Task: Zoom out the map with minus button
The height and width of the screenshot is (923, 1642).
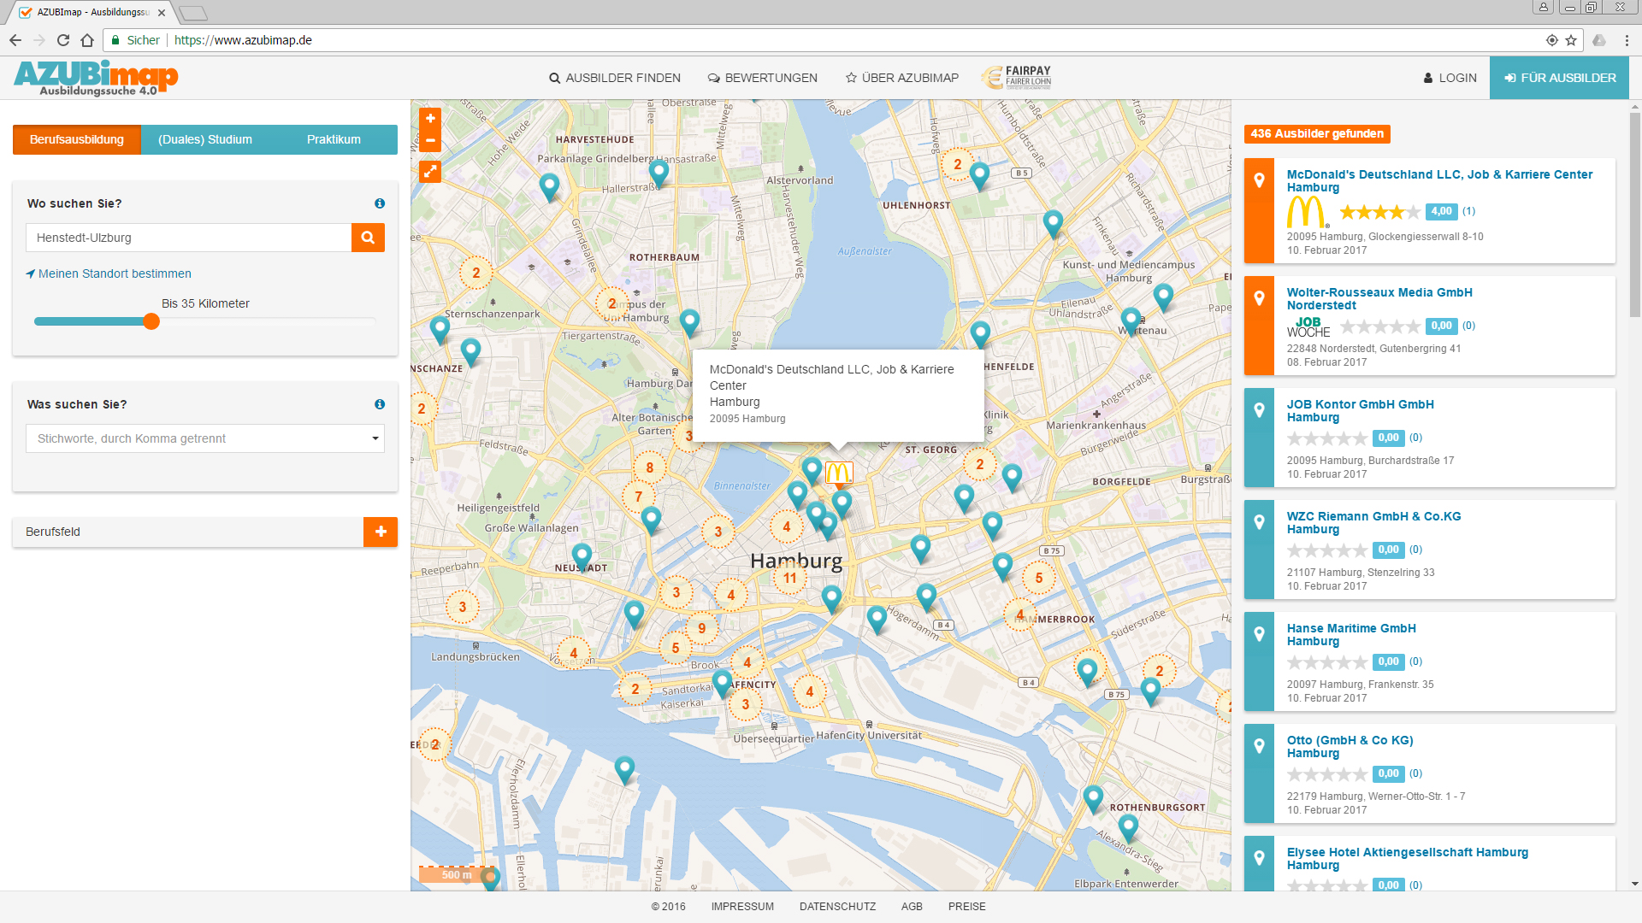Action: 430,140
